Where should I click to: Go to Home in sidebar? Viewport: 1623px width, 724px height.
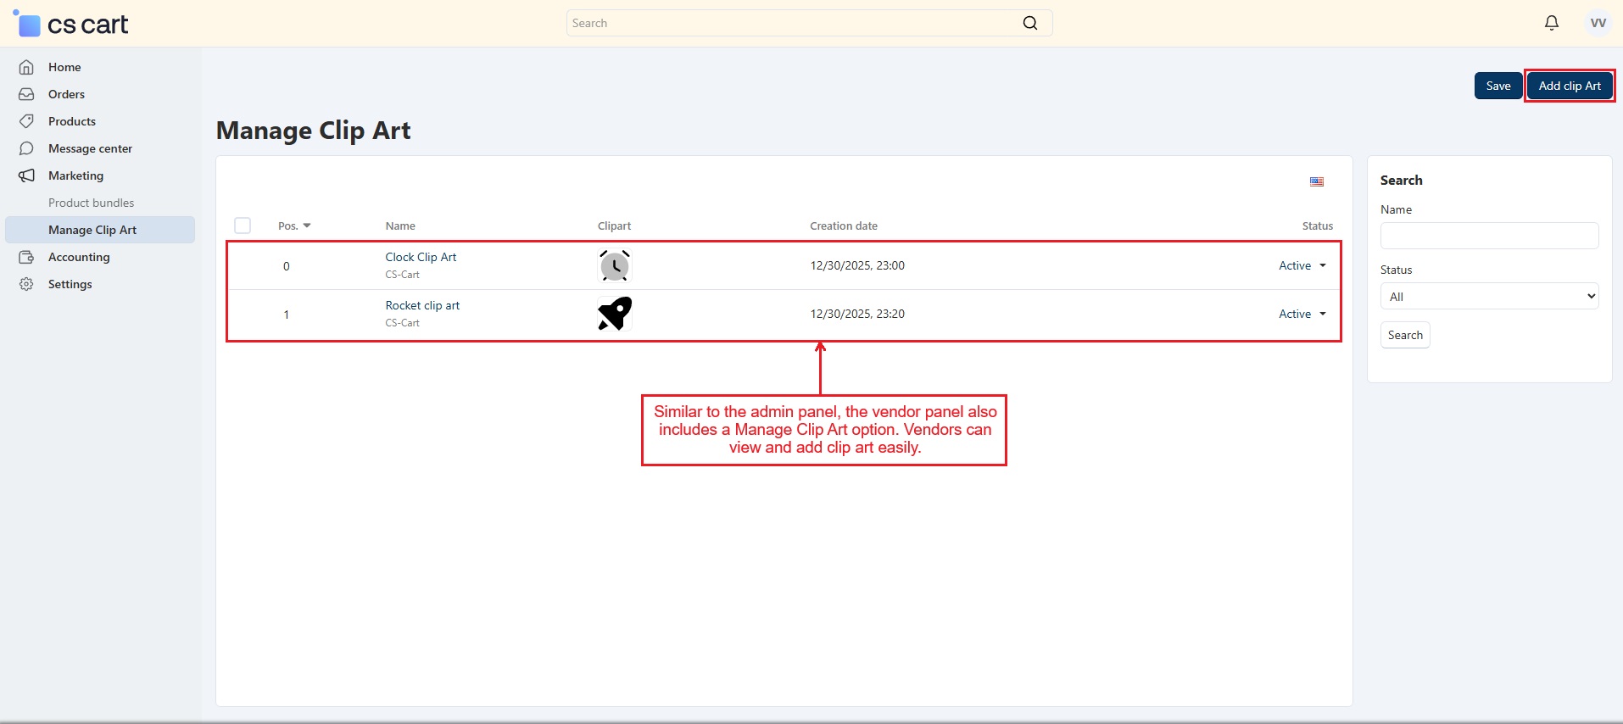click(64, 67)
